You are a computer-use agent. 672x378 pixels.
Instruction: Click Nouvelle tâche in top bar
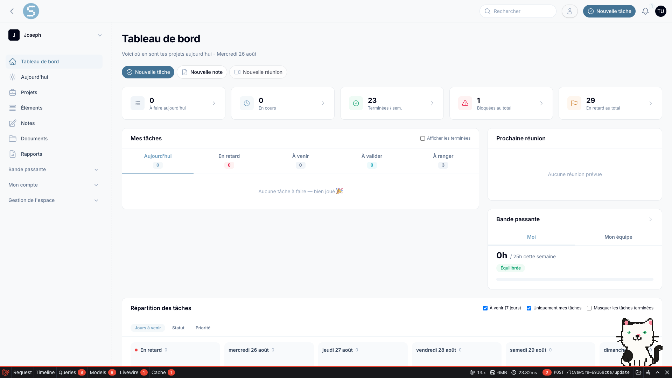tap(609, 11)
